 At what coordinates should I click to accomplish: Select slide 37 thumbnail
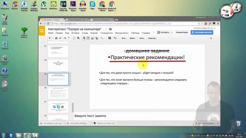pyautogui.click(x=58, y=51)
